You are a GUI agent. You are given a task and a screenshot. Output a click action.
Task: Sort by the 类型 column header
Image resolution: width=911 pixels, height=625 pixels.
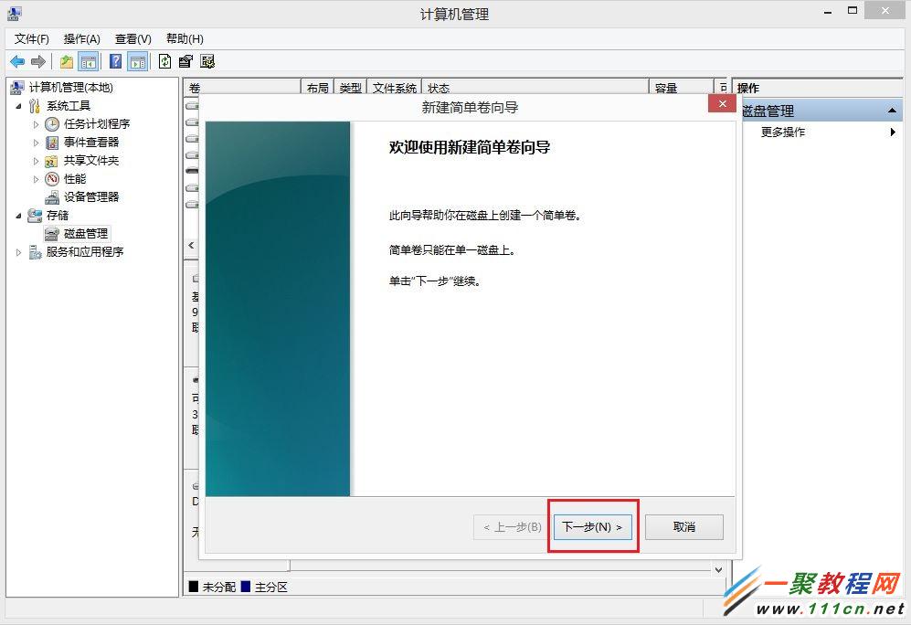pos(351,88)
